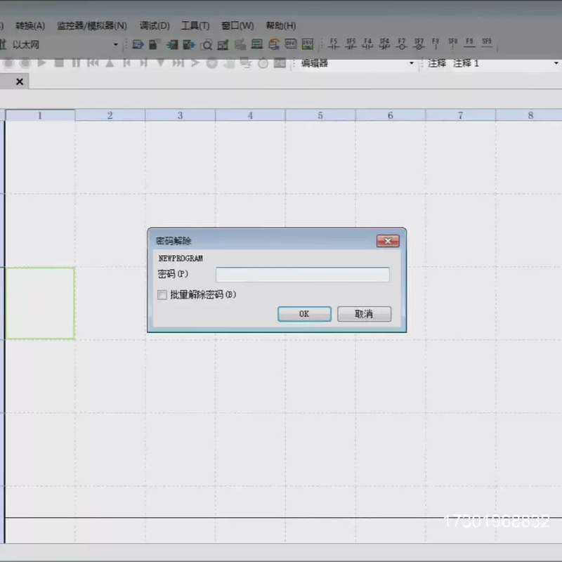Open the 调试(D) menu
Viewport: 562px width, 562px height.
tap(155, 26)
